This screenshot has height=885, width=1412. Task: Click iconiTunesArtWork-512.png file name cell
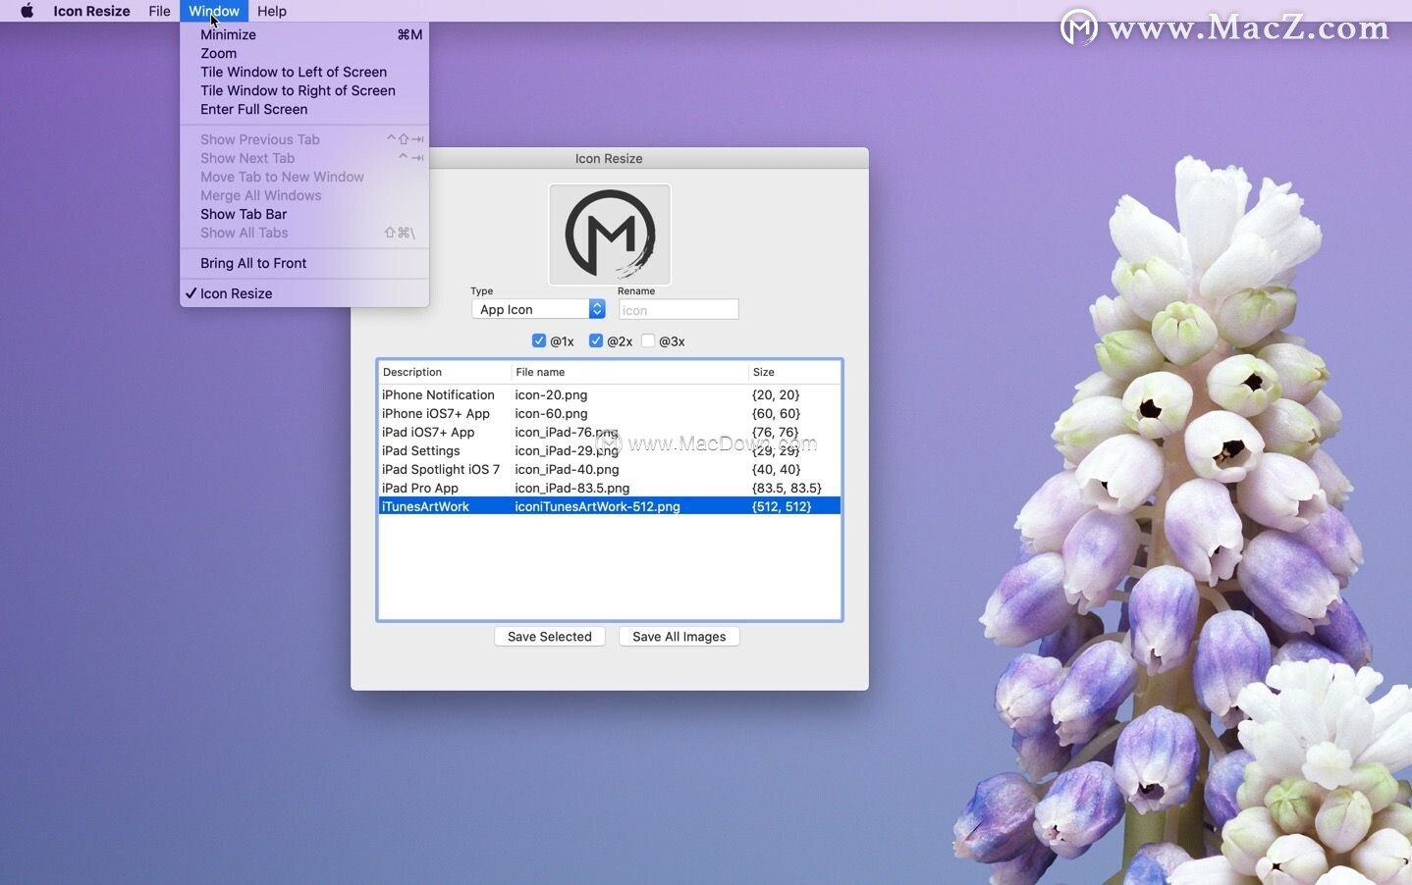click(597, 506)
